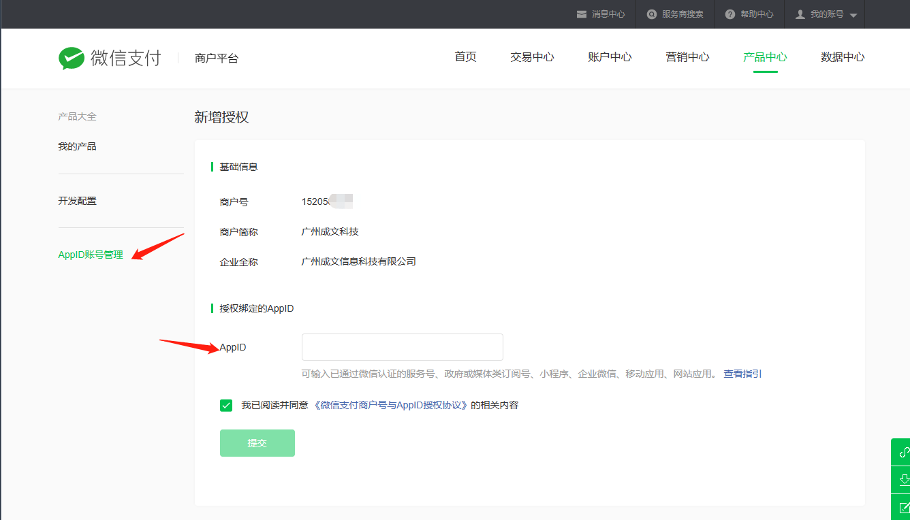Switch to 营销中心 tab
The image size is (910, 520).
[x=687, y=57]
